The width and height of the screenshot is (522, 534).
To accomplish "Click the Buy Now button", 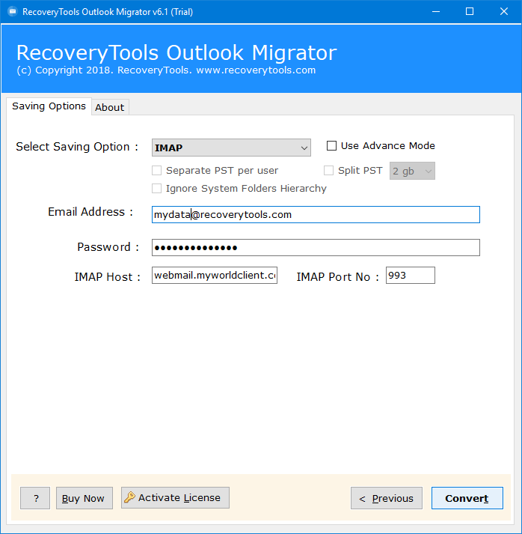I will 85,498.
